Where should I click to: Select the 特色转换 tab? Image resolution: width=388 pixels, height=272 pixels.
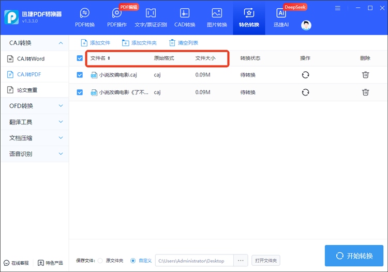249,18
